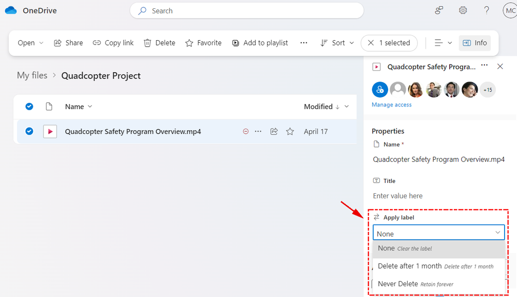The height and width of the screenshot is (297, 517).
Task: Open the Manage access link
Action: coord(391,104)
